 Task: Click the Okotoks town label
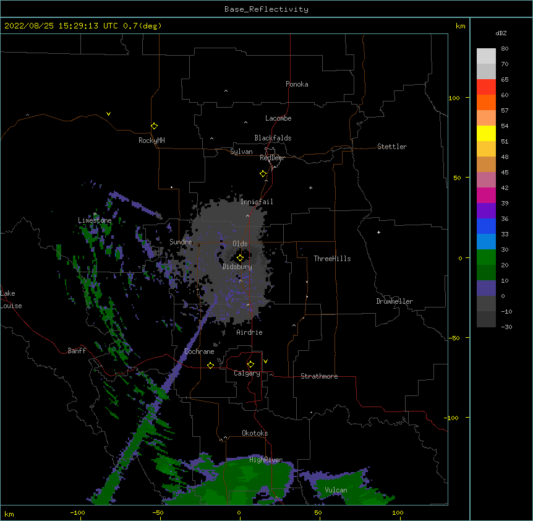click(255, 433)
